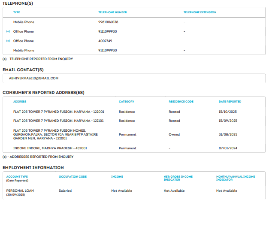The image size is (269, 248).
Task: Click Rented code in the 15/09/2025 row
Action: pyautogui.click(x=174, y=121)
